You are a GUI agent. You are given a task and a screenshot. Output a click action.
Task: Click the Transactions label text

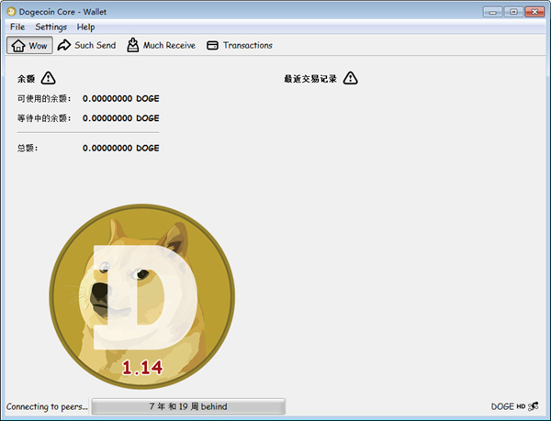click(247, 45)
